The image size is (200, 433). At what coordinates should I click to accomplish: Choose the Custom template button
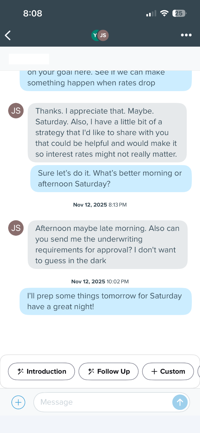(x=168, y=371)
